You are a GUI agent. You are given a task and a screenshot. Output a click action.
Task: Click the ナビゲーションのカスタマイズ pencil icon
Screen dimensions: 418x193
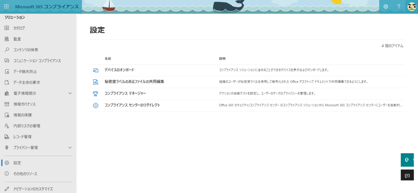(7, 189)
